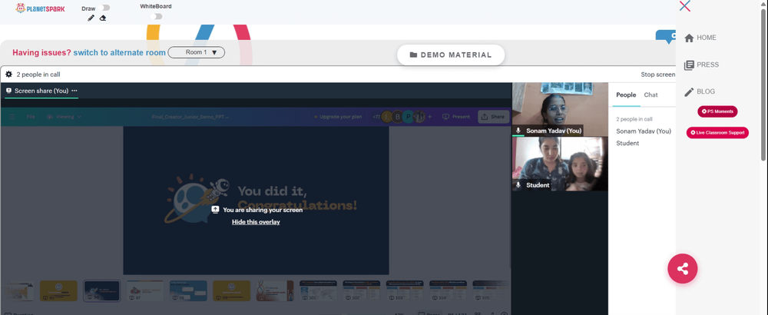Click switch to alternate room link

tap(119, 52)
